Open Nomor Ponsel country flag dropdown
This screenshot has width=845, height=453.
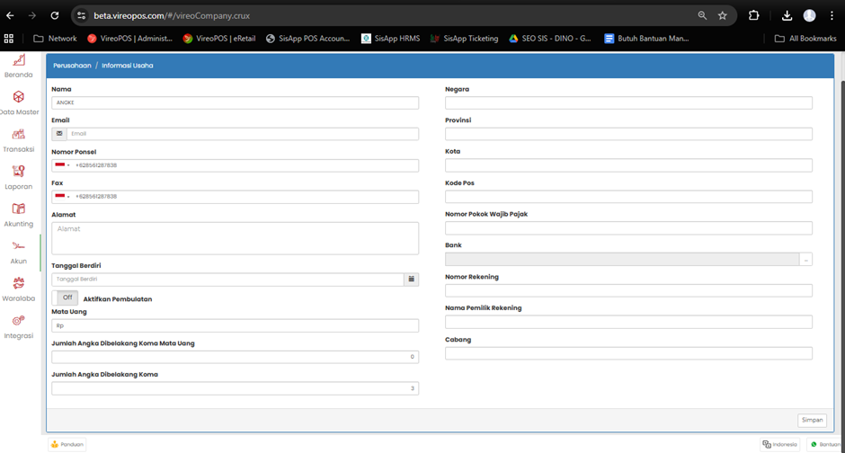(62, 165)
